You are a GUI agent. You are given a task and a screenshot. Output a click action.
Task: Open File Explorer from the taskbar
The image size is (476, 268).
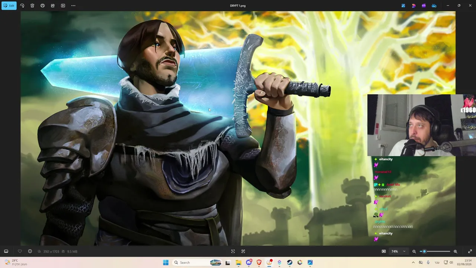238,262
